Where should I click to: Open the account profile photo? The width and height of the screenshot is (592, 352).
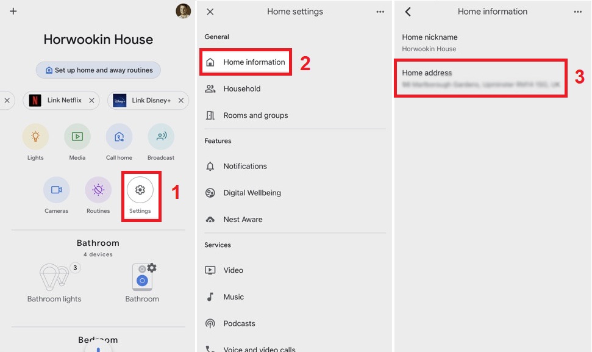183,11
